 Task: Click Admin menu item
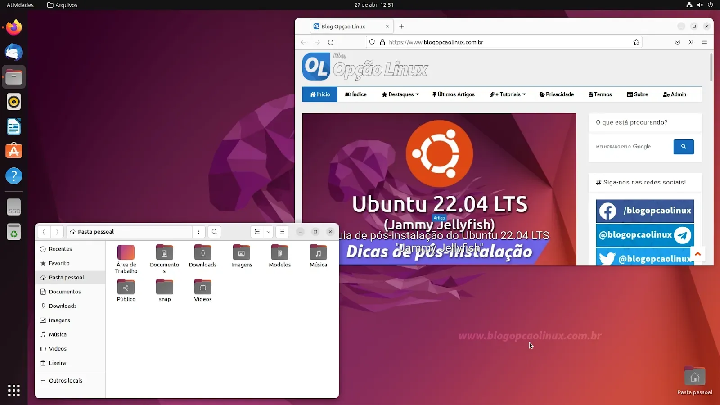(x=674, y=94)
